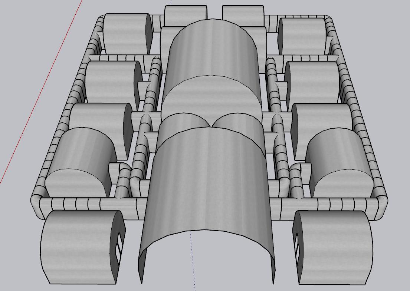Image resolution: width=410 pixels, height=291 pixels.
Task: Click the semicircular end face between central arches
Action: click(211, 95)
